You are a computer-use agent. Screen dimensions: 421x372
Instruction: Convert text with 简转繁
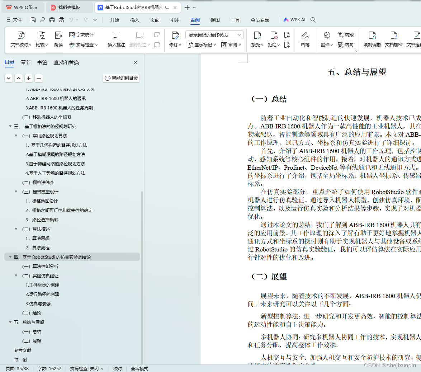346,35
